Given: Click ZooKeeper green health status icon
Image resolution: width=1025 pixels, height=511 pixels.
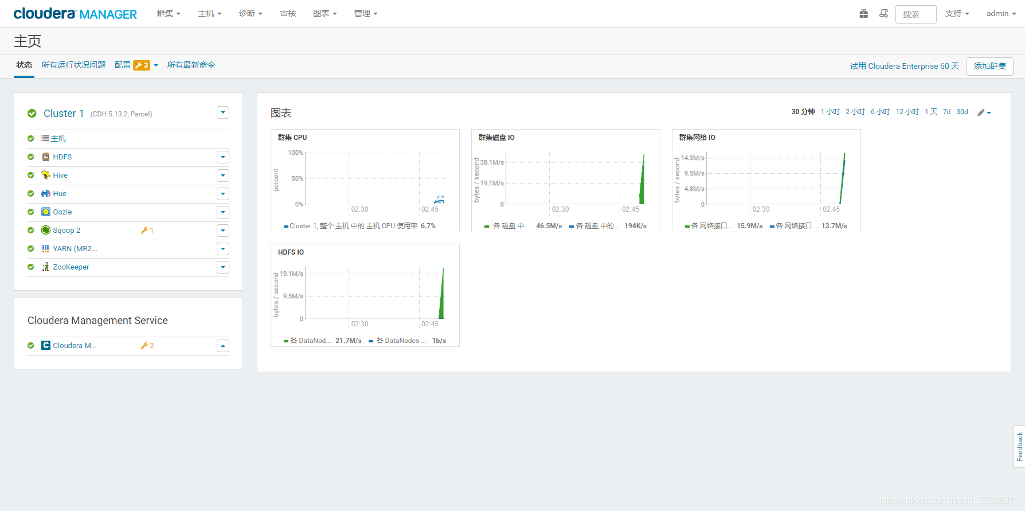Looking at the screenshot, I should [x=31, y=267].
